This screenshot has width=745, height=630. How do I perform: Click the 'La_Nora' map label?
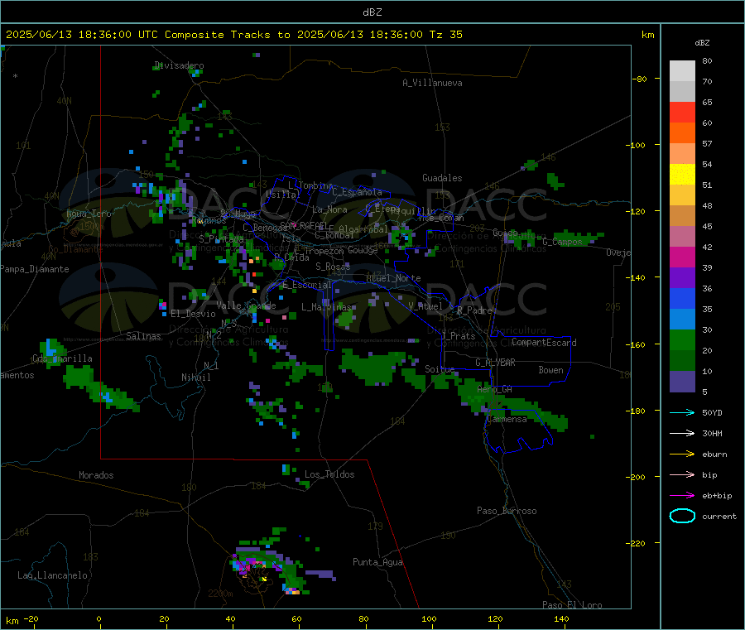pos(329,209)
